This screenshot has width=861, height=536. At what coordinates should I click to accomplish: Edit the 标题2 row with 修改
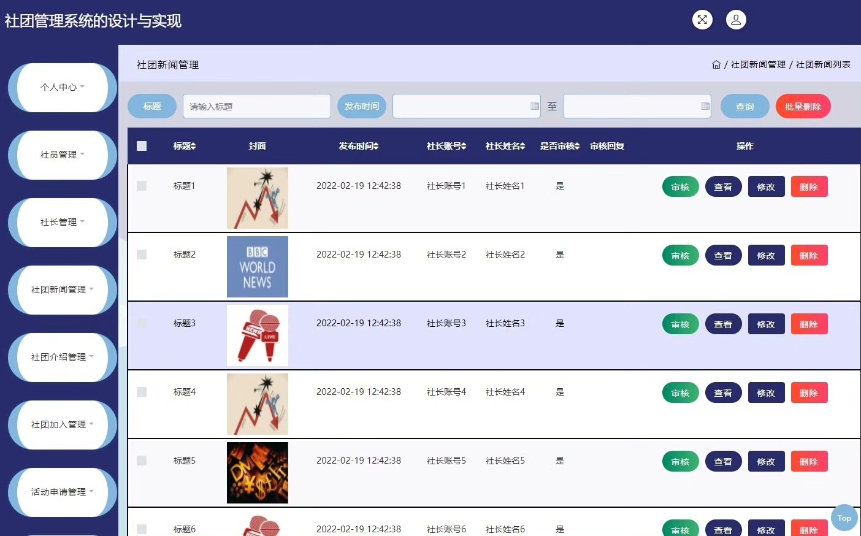[x=767, y=256]
